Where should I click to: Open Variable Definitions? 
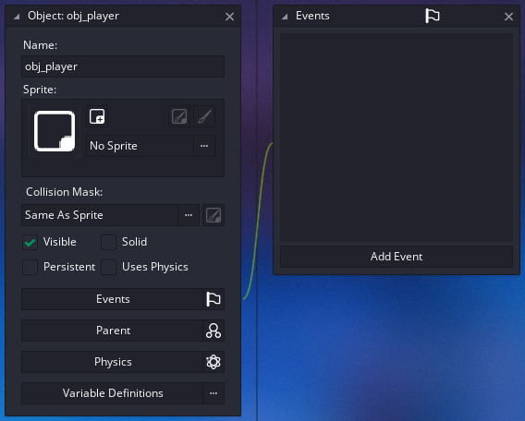[113, 393]
